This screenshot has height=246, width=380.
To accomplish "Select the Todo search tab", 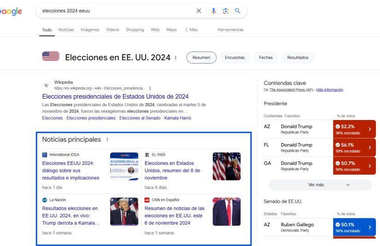I will 47,30.
